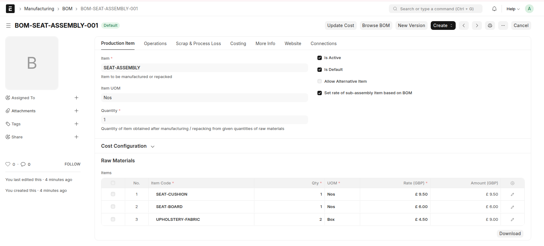This screenshot has height=246, width=544.
Task: Open the Create dropdown button
Action: point(443,26)
